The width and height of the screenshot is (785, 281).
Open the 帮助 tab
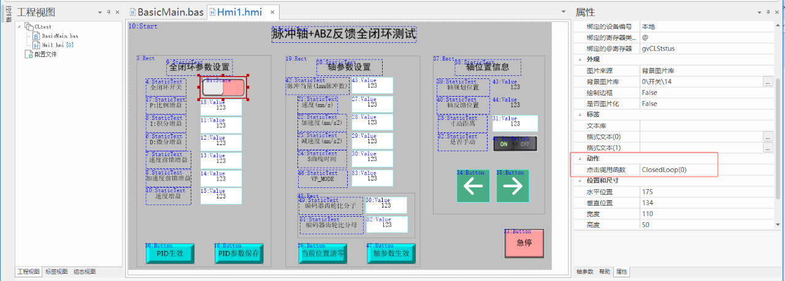click(604, 271)
